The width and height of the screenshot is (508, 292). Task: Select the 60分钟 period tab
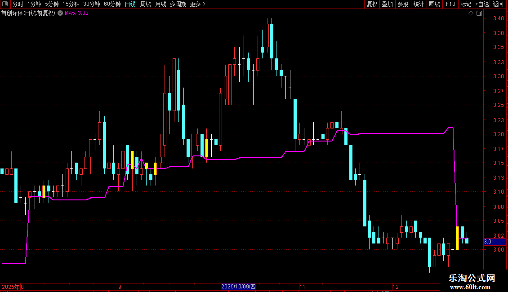tap(112, 4)
